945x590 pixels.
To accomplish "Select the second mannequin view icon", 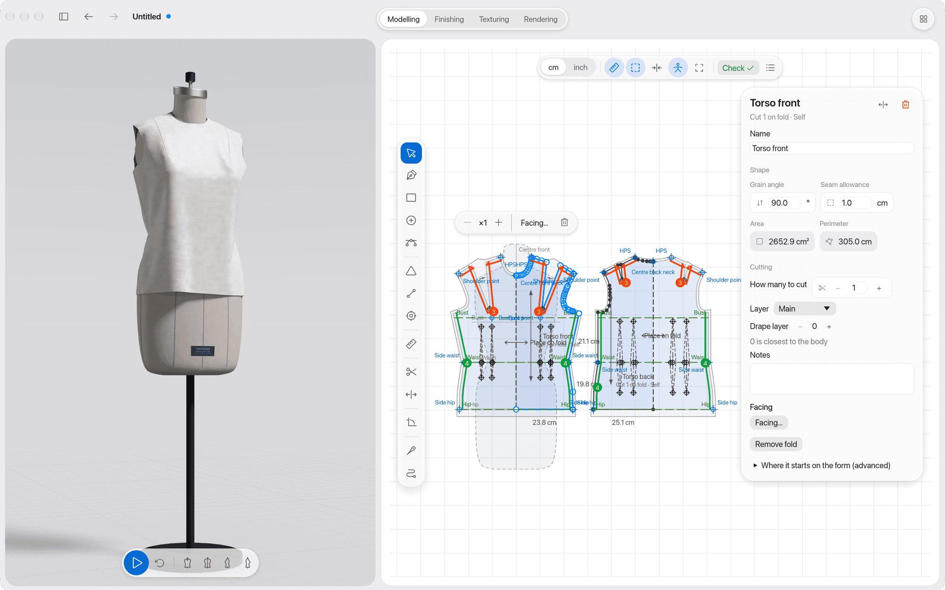I will tap(207, 563).
